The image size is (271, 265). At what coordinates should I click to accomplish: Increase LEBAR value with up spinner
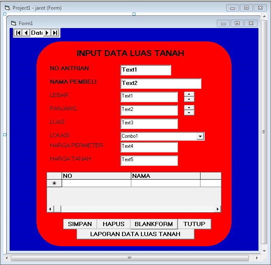tap(189, 94)
